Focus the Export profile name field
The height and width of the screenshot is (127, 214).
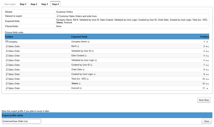click(x=21, y=121)
